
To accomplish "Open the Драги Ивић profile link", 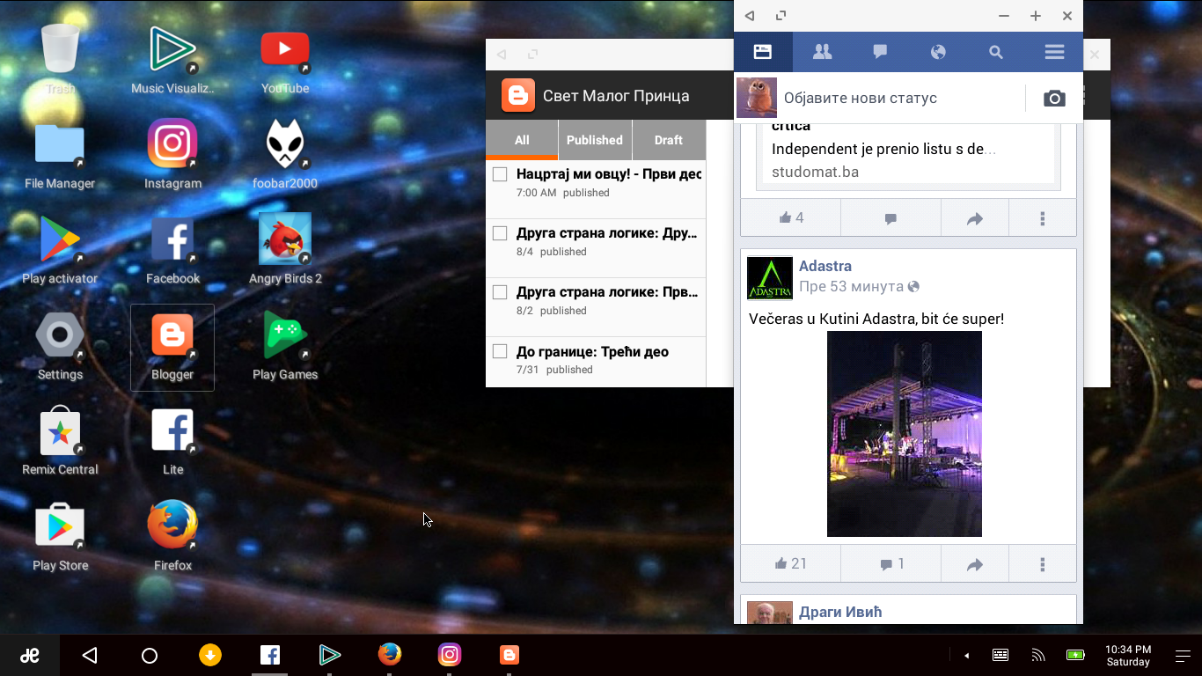I will point(840,612).
